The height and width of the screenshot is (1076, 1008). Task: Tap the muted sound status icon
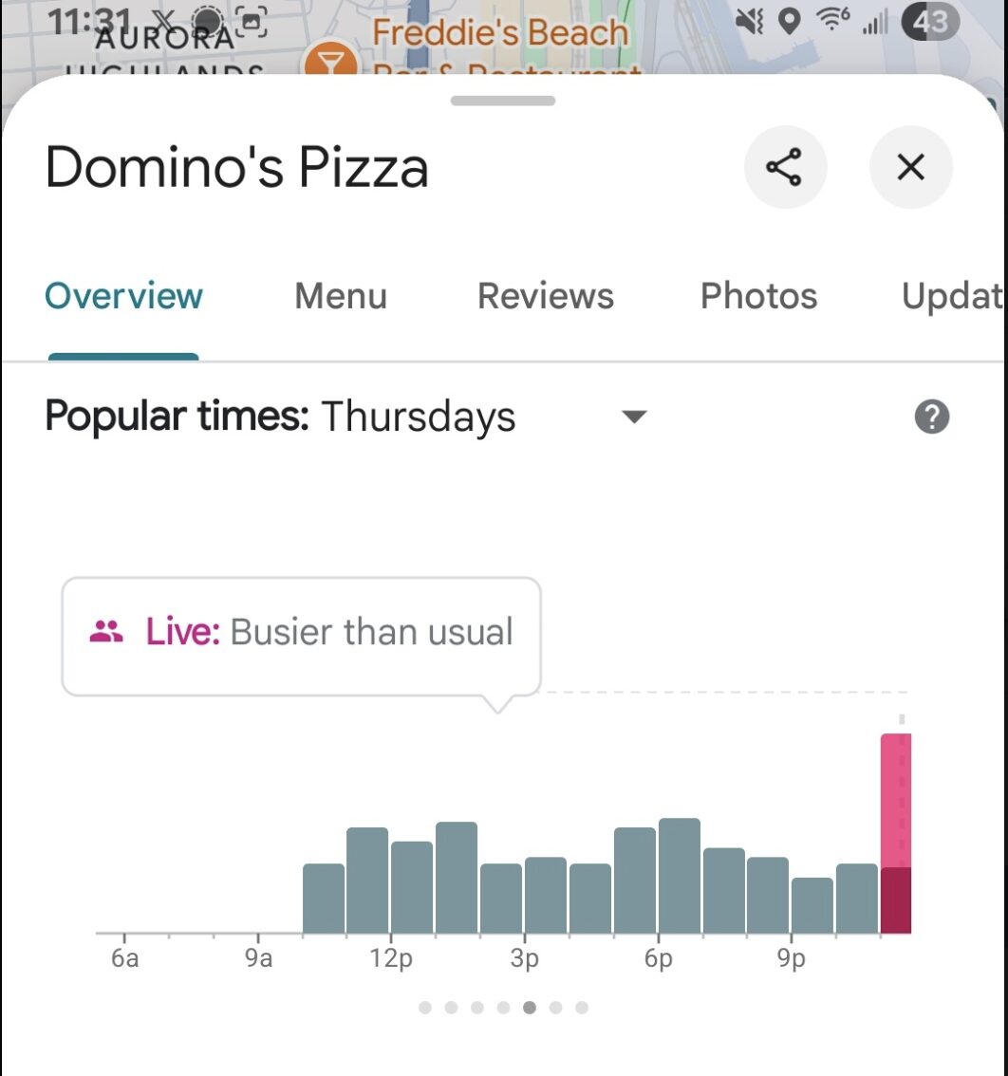click(749, 22)
